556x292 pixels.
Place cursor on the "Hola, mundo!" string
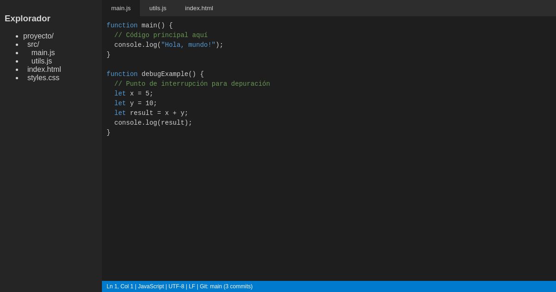pyautogui.click(x=188, y=45)
